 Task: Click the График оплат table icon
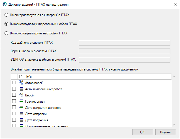click(21, 101)
